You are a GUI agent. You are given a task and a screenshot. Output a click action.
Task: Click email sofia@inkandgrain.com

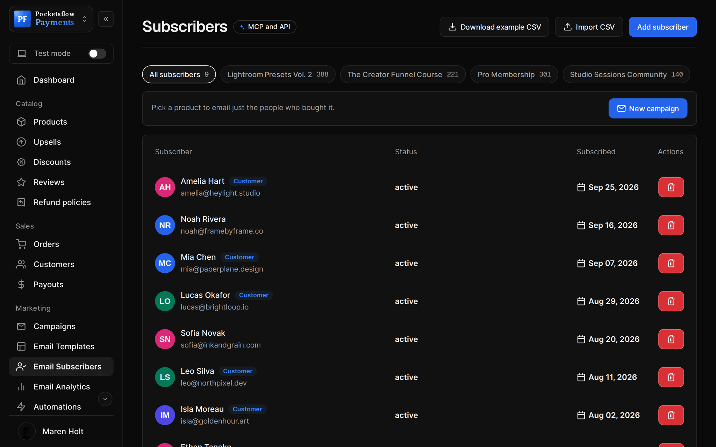click(x=221, y=345)
